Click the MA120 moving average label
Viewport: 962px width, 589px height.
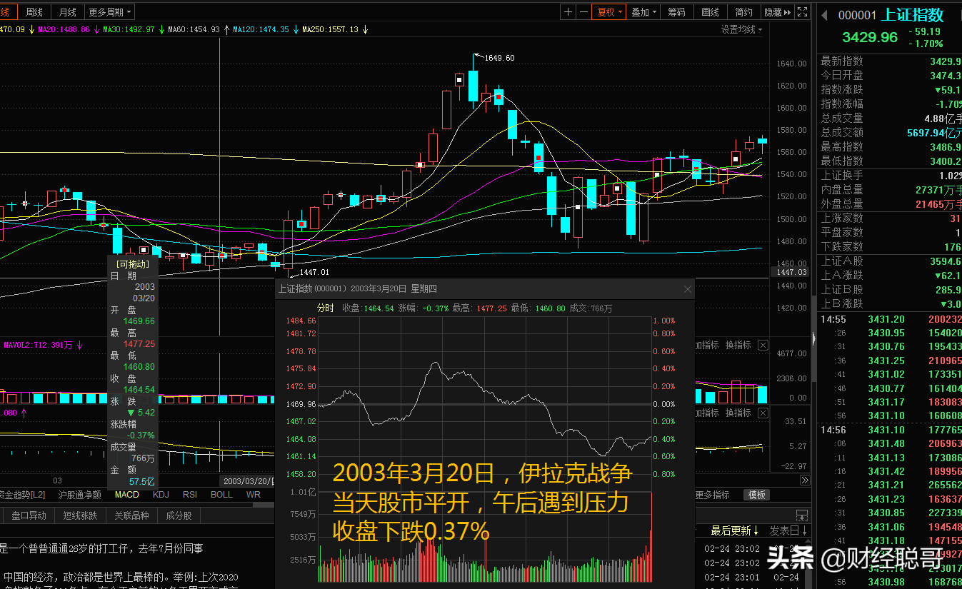click(x=261, y=30)
